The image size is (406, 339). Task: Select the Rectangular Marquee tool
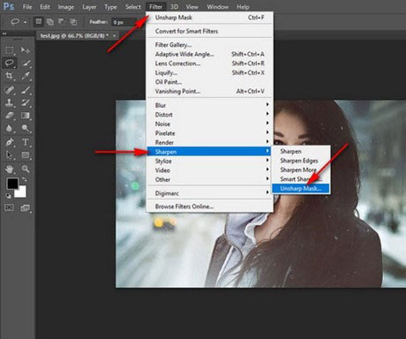(10, 50)
